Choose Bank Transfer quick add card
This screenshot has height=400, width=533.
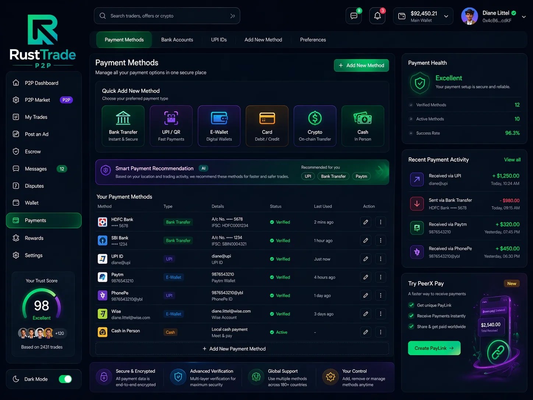[x=123, y=126]
